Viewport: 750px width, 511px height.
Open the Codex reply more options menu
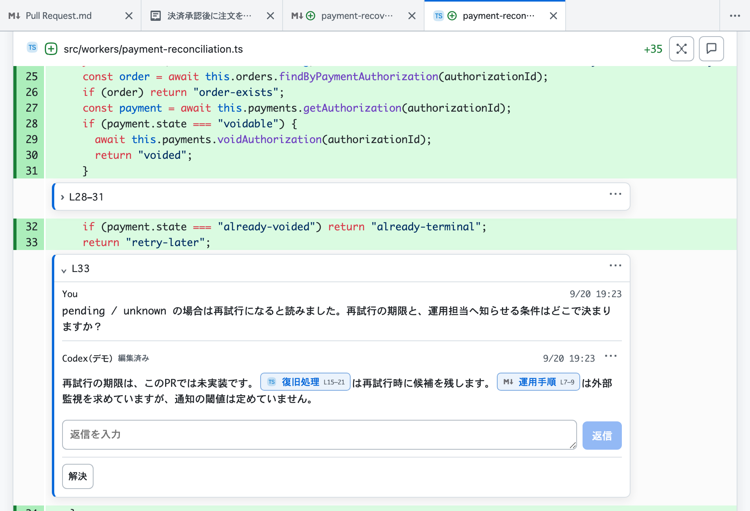click(611, 356)
